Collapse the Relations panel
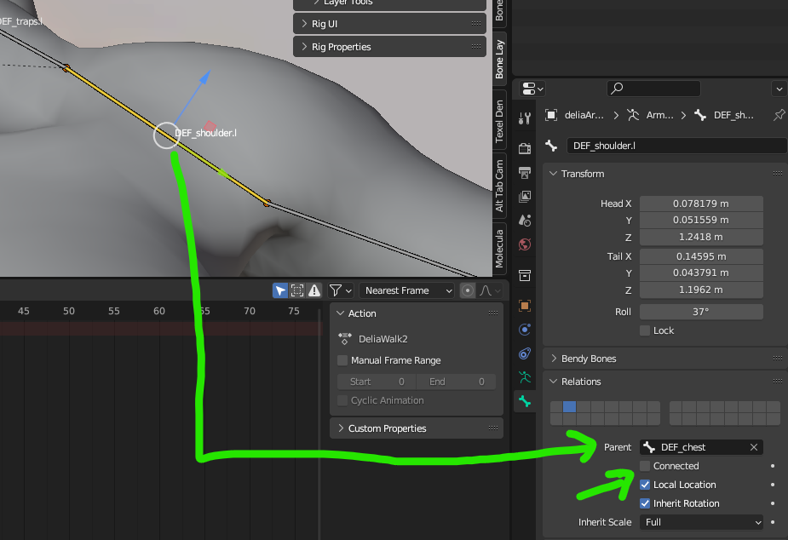Screen dimensions: 788x540 664,382
